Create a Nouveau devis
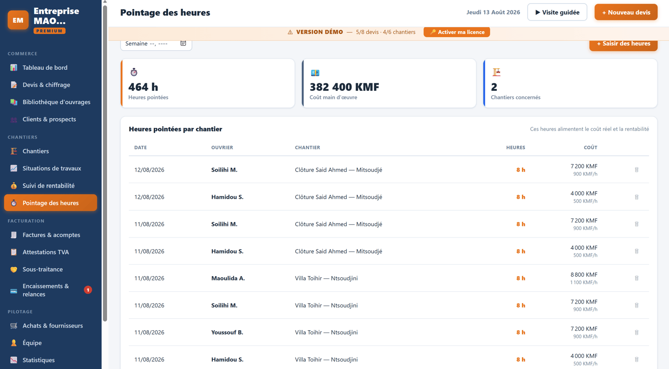 [626, 12]
